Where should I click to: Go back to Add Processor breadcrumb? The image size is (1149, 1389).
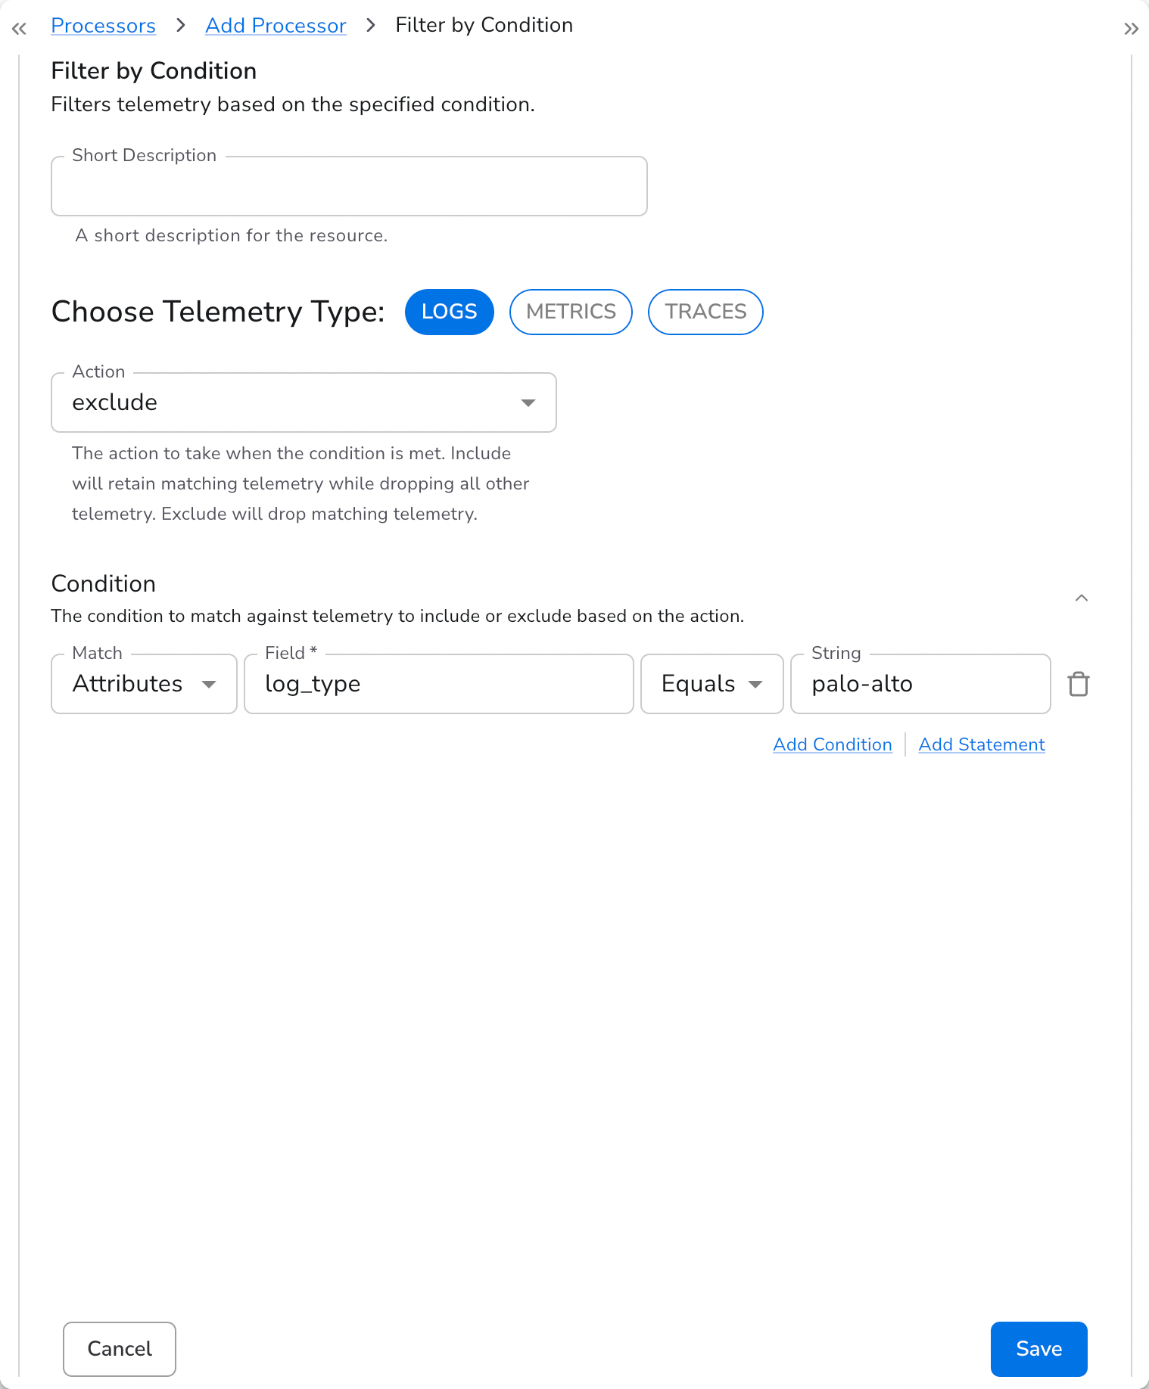tap(276, 25)
